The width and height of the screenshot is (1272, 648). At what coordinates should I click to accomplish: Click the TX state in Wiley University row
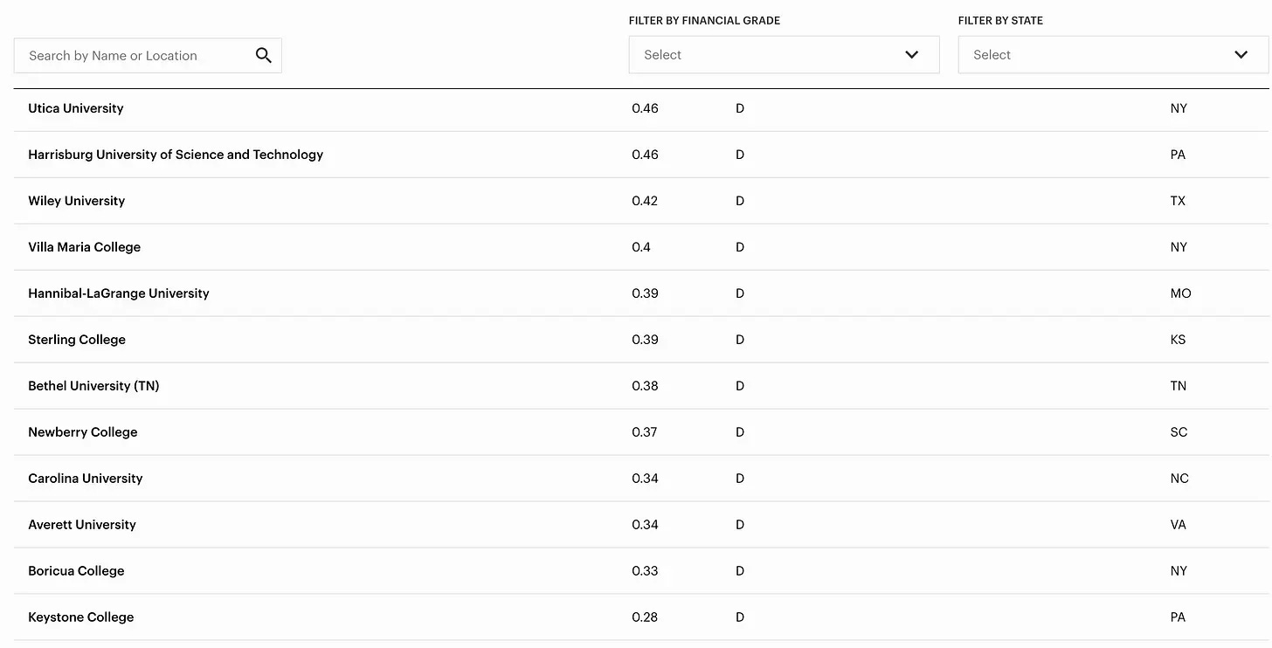pos(1179,201)
